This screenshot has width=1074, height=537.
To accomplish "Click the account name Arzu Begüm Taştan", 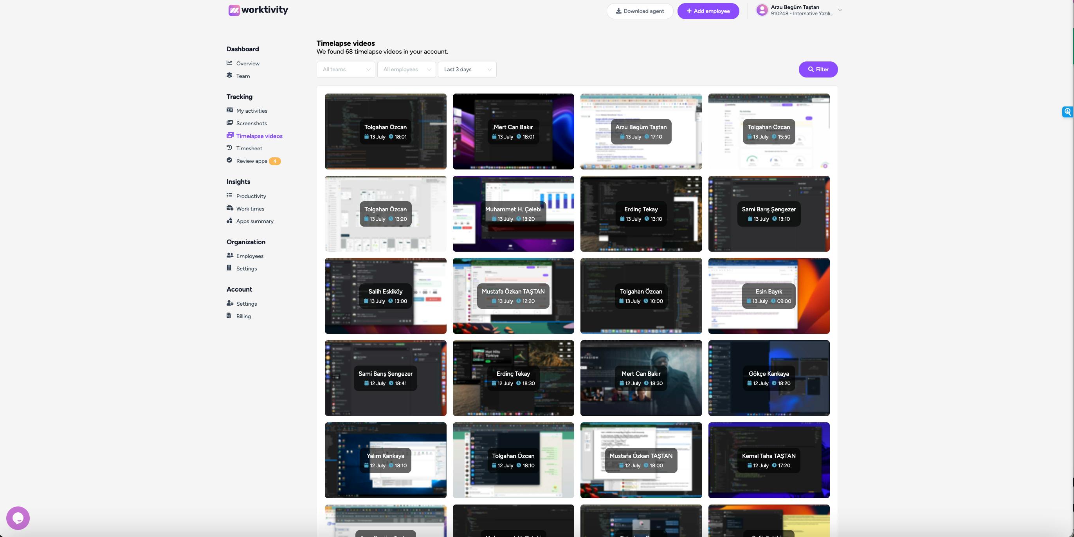I will (x=795, y=7).
